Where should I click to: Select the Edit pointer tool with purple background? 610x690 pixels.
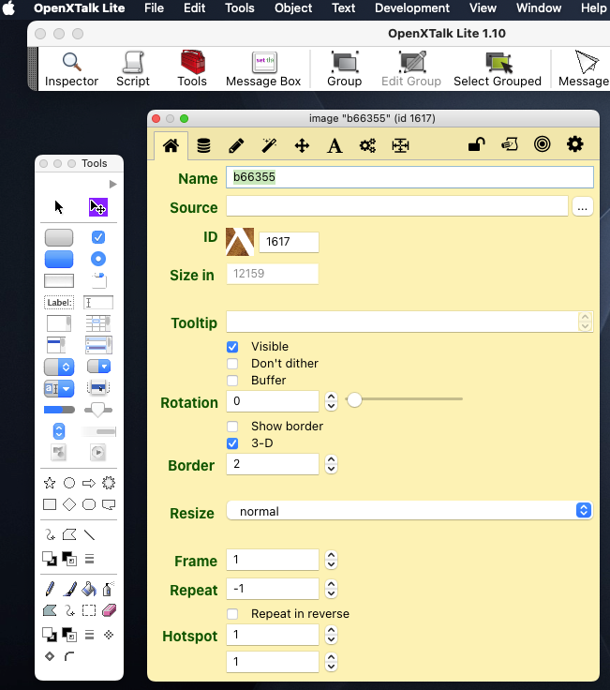pos(98,207)
